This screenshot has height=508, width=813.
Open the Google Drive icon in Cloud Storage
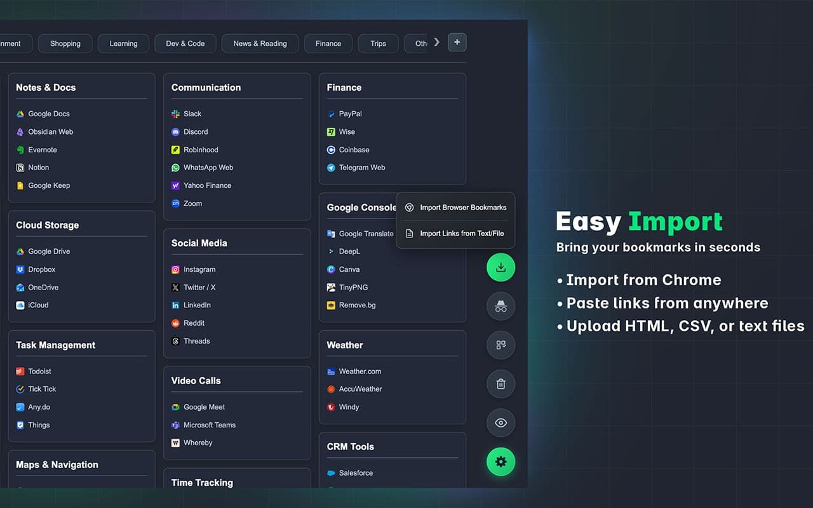[20, 251]
